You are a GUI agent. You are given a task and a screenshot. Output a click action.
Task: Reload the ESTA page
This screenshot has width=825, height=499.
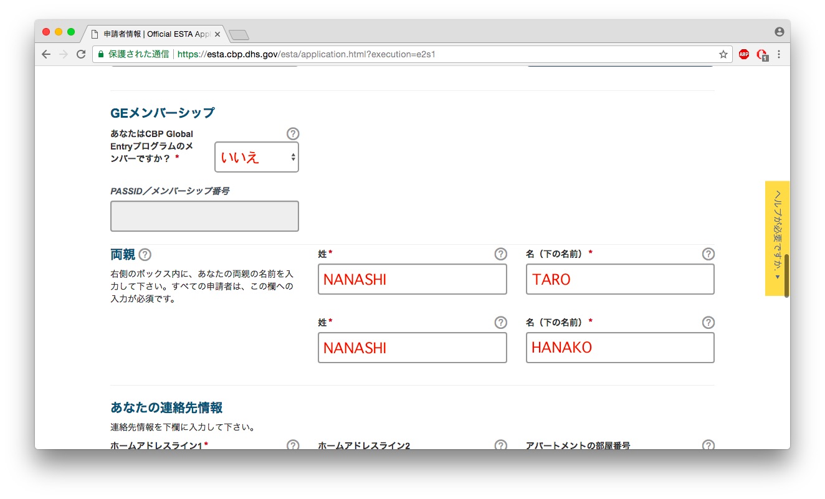[x=80, y=54]
